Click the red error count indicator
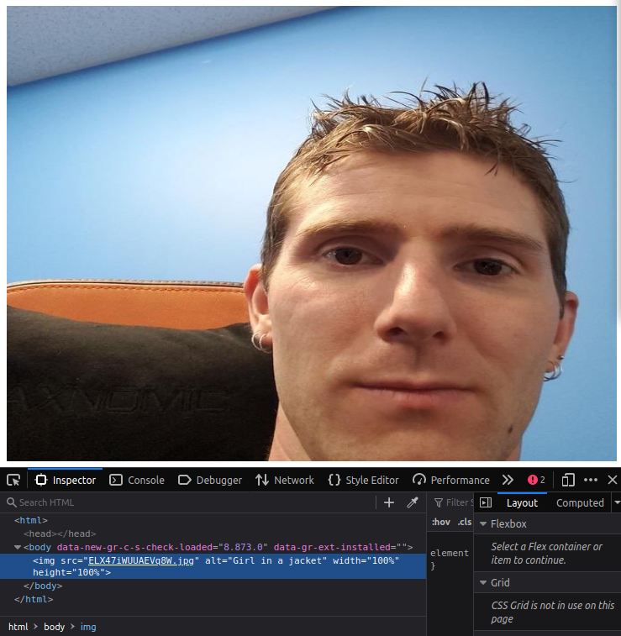 536,481
